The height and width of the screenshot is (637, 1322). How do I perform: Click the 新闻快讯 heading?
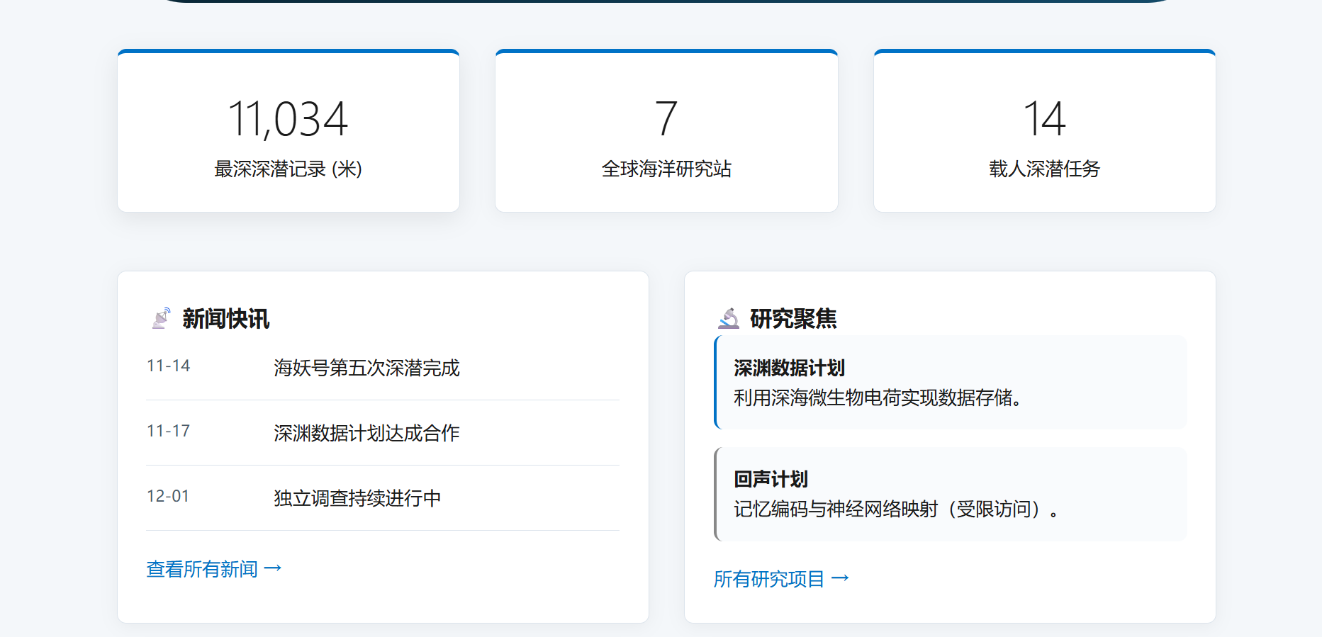(226, 319)
